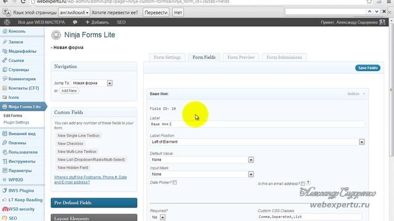
Task: Open WSD security in sidebar
Action: coord(22,209)
